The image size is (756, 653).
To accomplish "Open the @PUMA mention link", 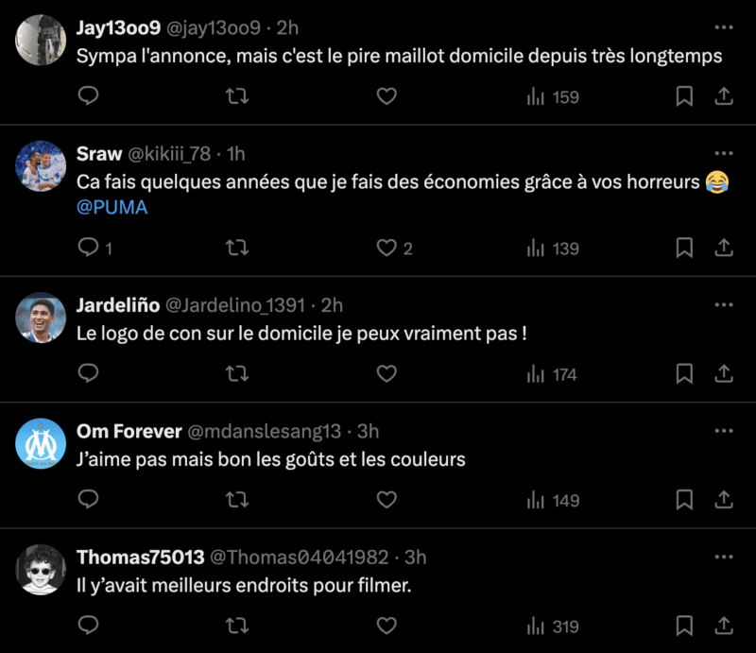I will coord(112,208).
